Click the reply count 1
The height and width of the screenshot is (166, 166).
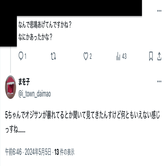pyautogui.click(x=25, y=56)
